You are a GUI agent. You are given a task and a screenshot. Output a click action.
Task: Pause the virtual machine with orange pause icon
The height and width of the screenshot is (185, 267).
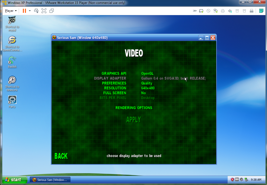(24, 11)
